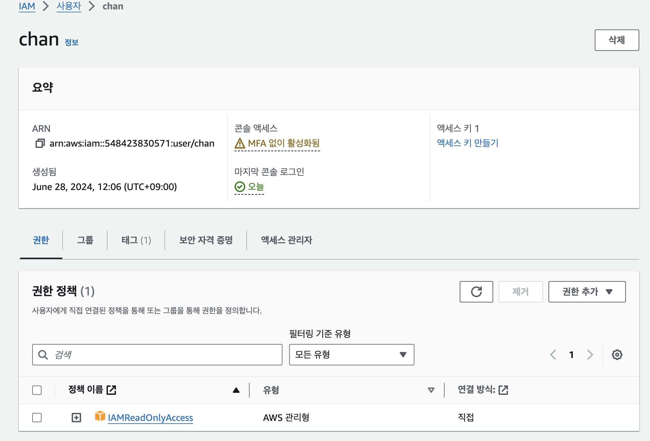Open the 권한 추가 dropdown button
Image resolution: width=650 pixels, height=441 pixels.
(587, 292)
